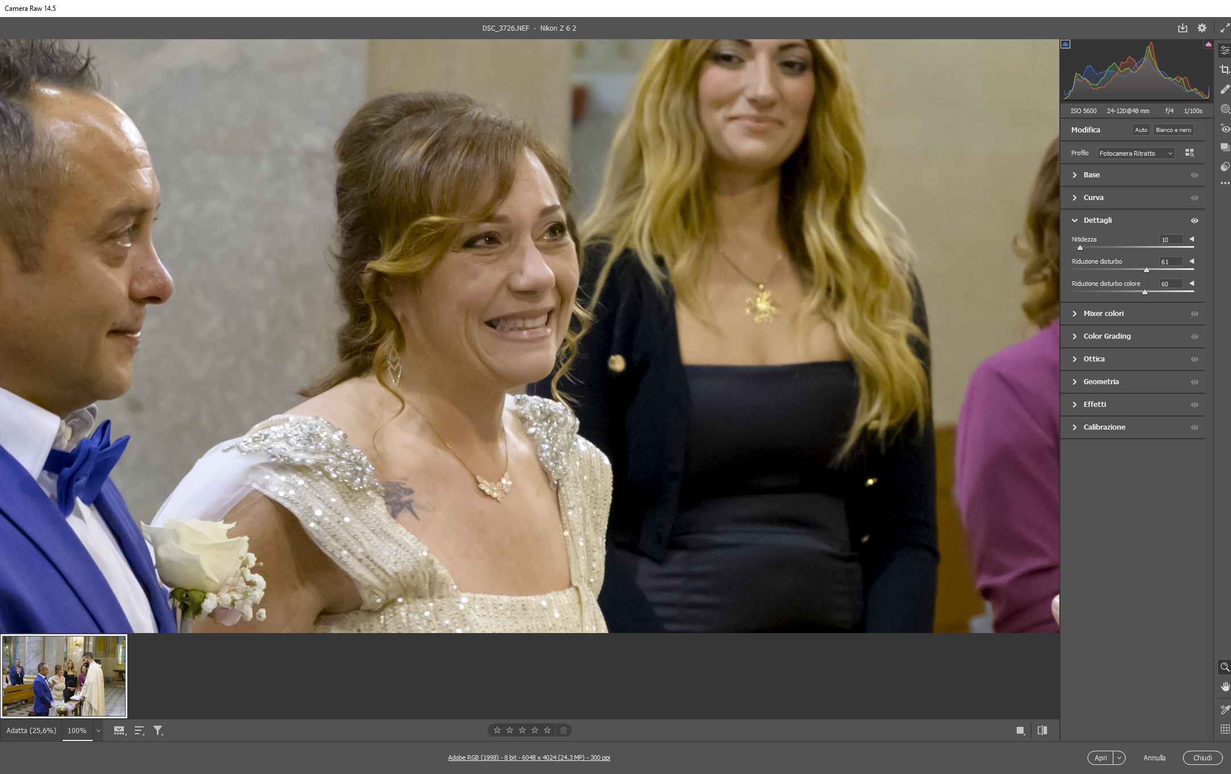The height and width of the screenshot is (774, 1231).
Task: Click the trash delete icon
Action: 563,730
